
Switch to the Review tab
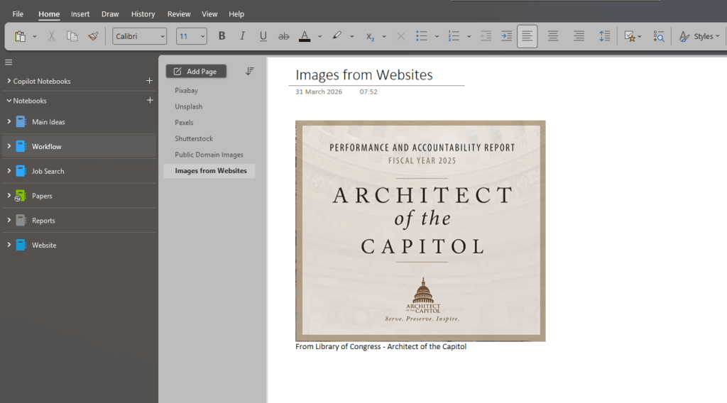178,14
